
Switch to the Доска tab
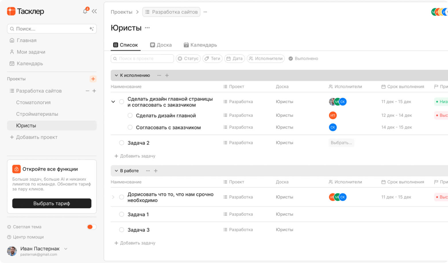(x=161, y=45)
